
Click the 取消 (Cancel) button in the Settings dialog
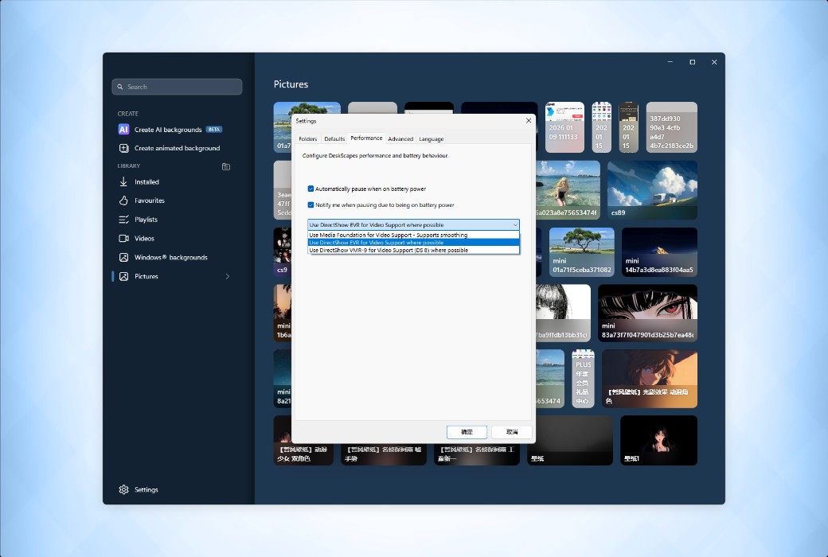pyautogui.click(x=512, y=432)
